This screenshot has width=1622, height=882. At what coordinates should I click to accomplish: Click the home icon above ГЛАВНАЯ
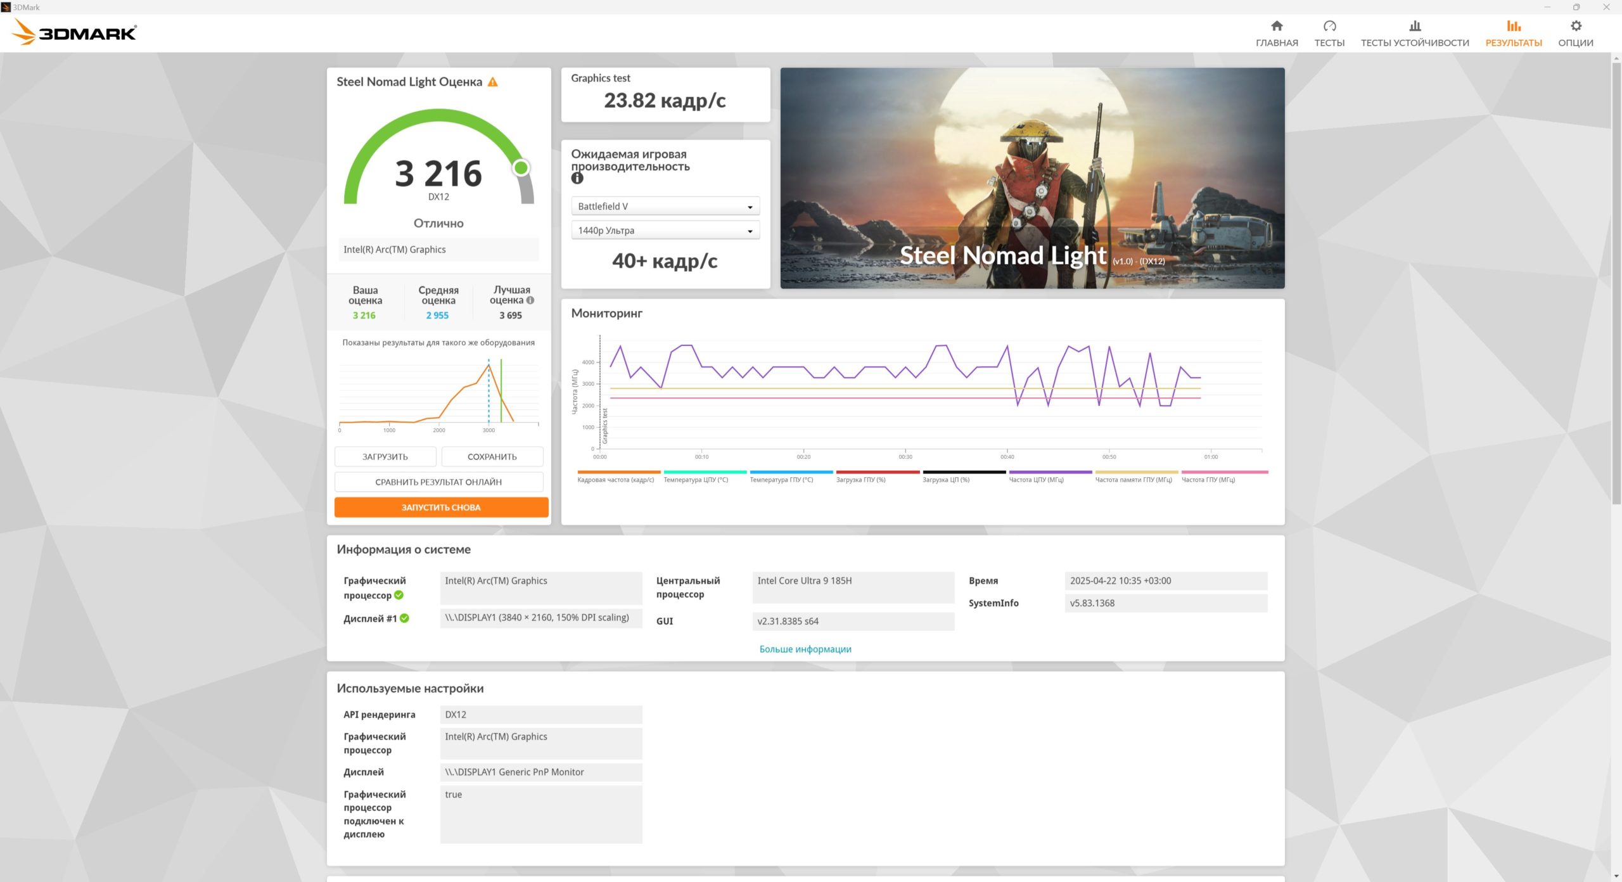click(x=1277, y=26)
